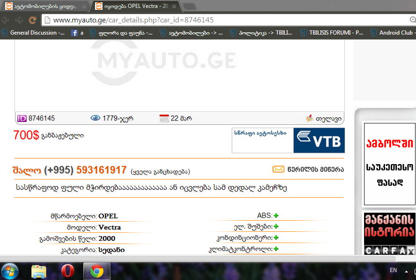This screenshot has height=280, width=416.
Task: Click the კატეგორია სედანი value
Action: tap(111, 250)
